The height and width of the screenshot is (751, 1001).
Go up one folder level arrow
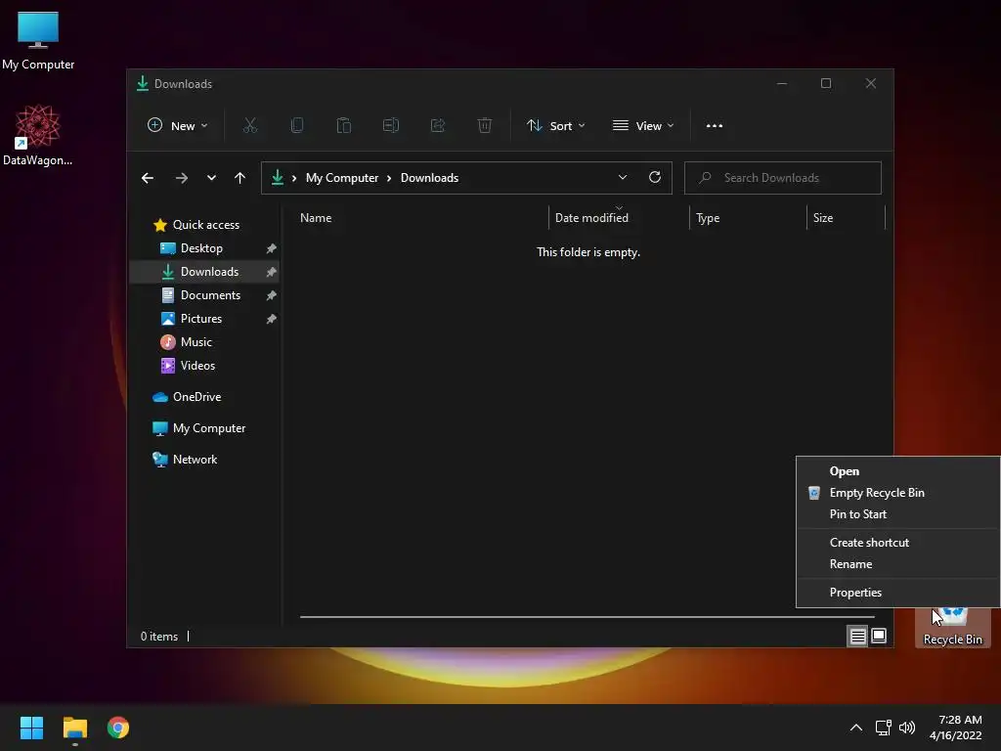click(x=240, y=178)
